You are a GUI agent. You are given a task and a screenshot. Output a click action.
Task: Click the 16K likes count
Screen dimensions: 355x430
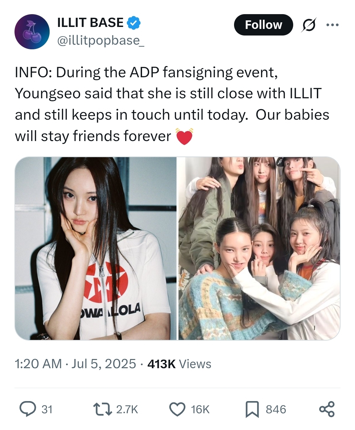click(x=200, y=410)
